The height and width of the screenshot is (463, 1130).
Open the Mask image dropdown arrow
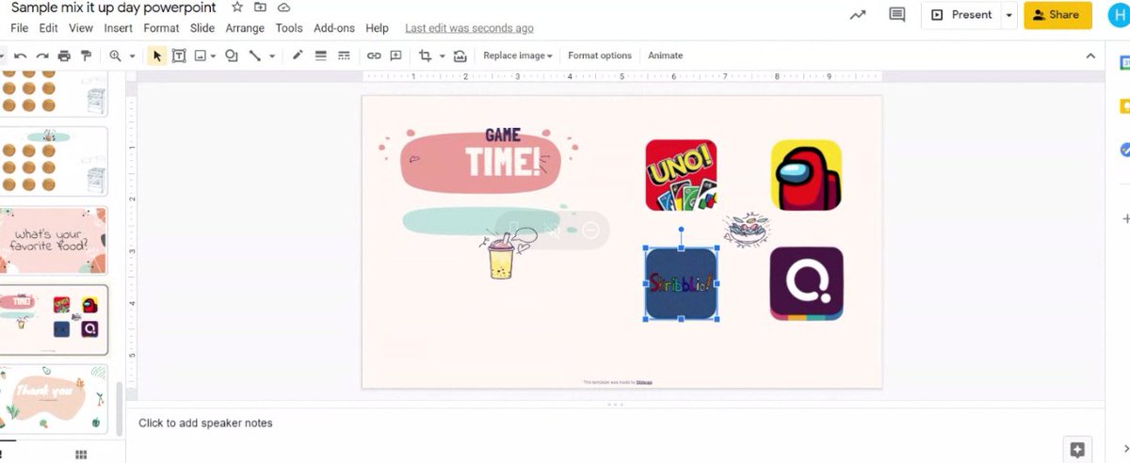click(x=442, y=56)
